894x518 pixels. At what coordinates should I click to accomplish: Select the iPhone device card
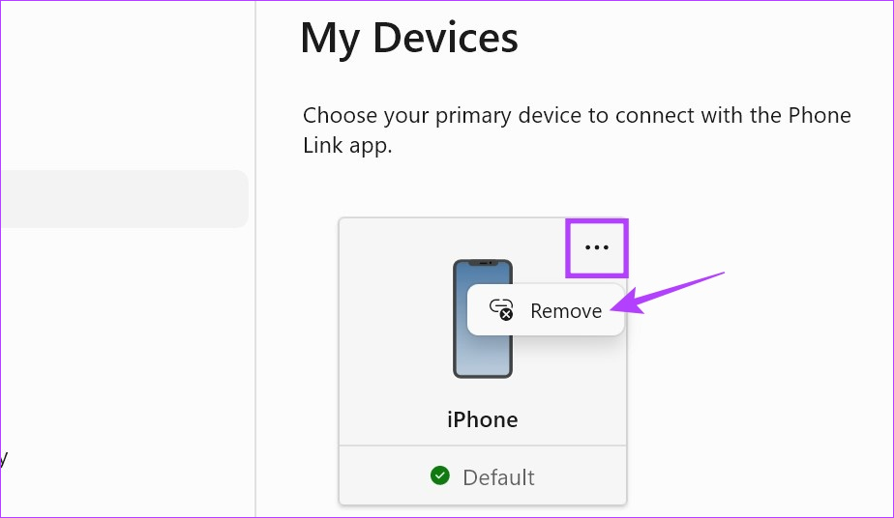(x=483, y=360)
